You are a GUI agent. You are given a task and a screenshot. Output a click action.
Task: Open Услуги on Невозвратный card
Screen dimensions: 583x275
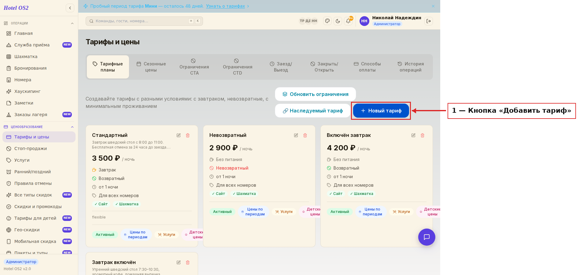click(x=284, y=212)
